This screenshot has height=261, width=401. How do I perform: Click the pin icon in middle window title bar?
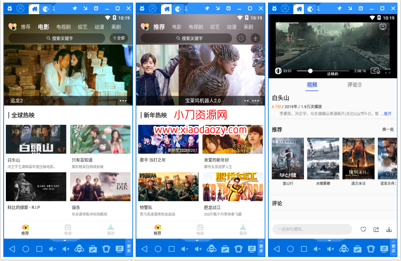coord(207,8)
